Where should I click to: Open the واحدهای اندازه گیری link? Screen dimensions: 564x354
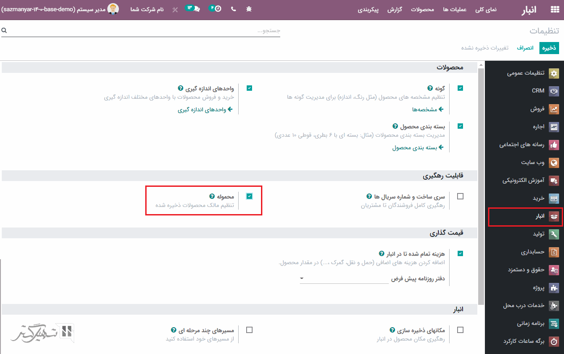point(205,109)
